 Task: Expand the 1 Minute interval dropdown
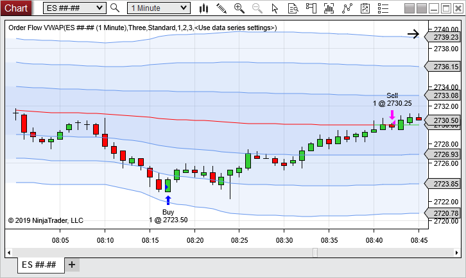click(184, 8)
